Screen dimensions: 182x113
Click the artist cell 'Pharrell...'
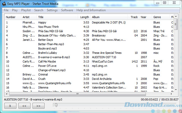[28, 22]
